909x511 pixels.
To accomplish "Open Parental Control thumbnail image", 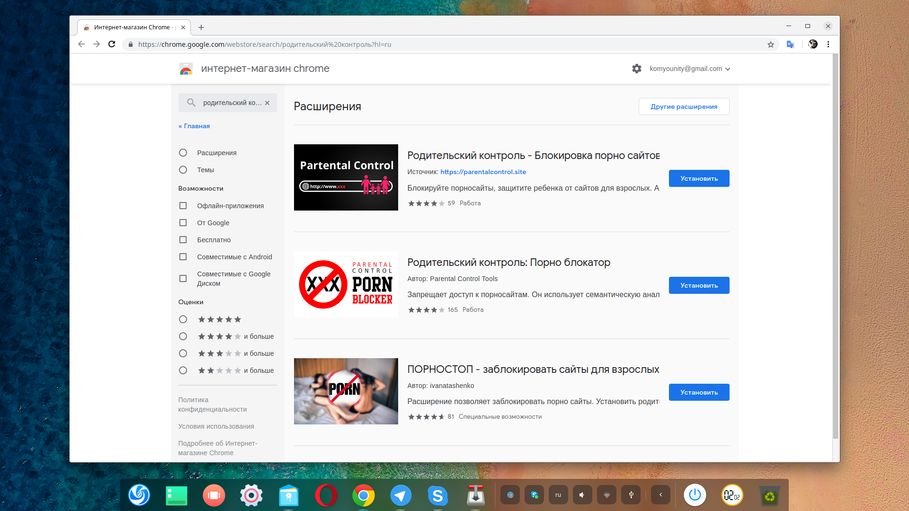I will [x=346, y=177].
